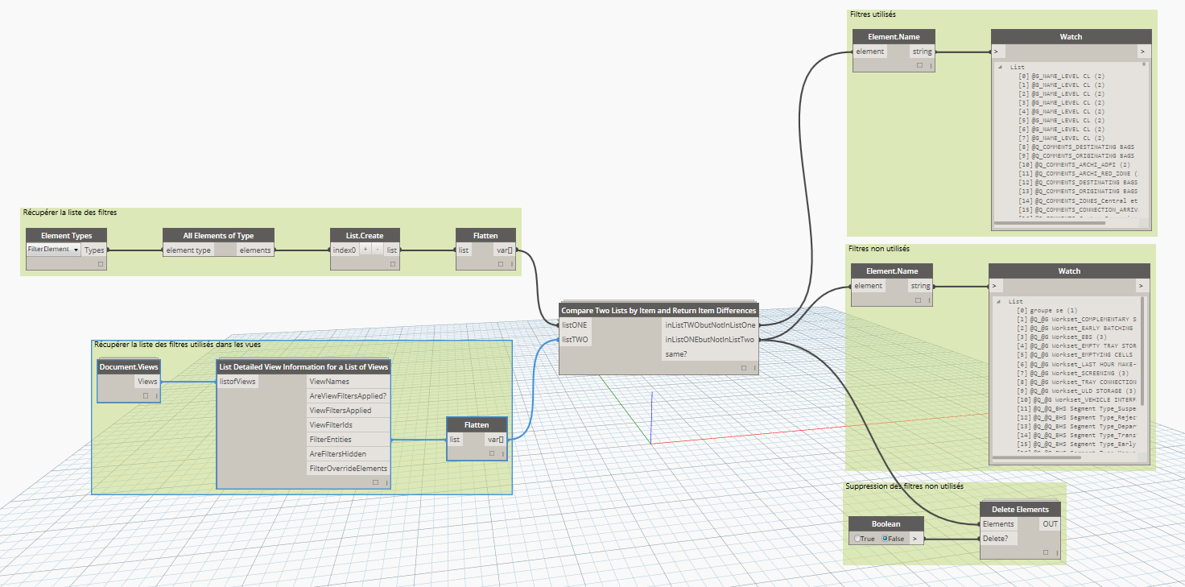Click the 'Filtres utilisés' group title

click(873, 14)
